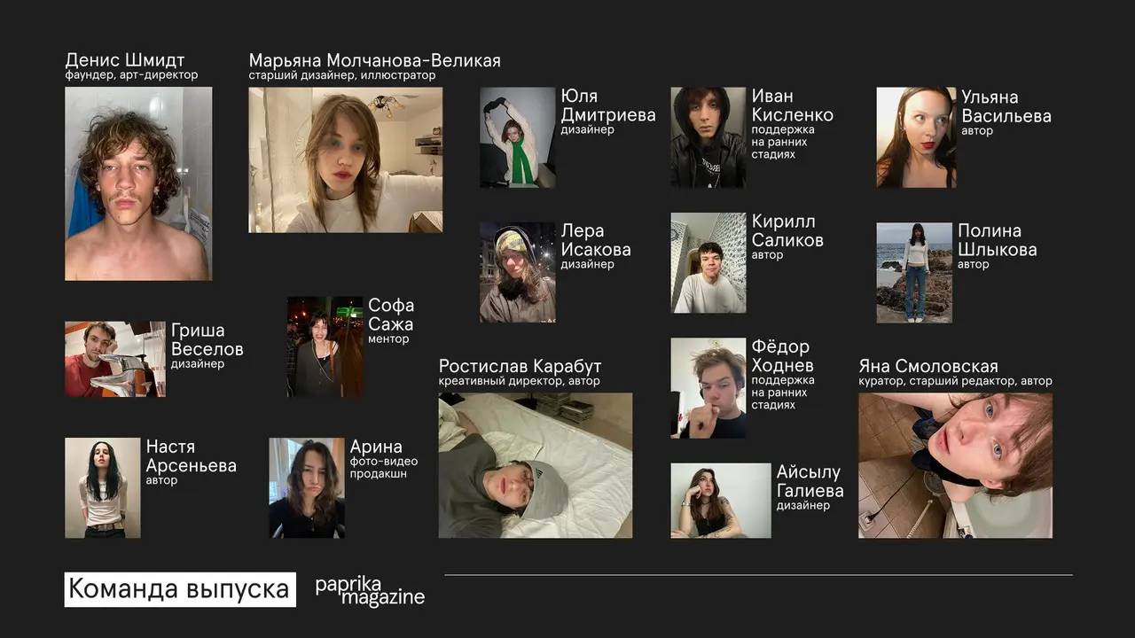
Task: Select the name Софа Сажа
Action: (391, 315)
